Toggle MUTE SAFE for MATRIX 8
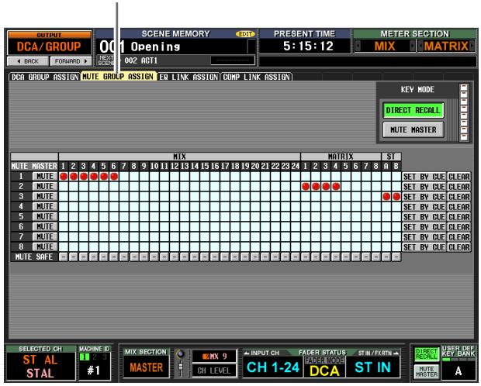The image size is (481, 386). (376, 257)
